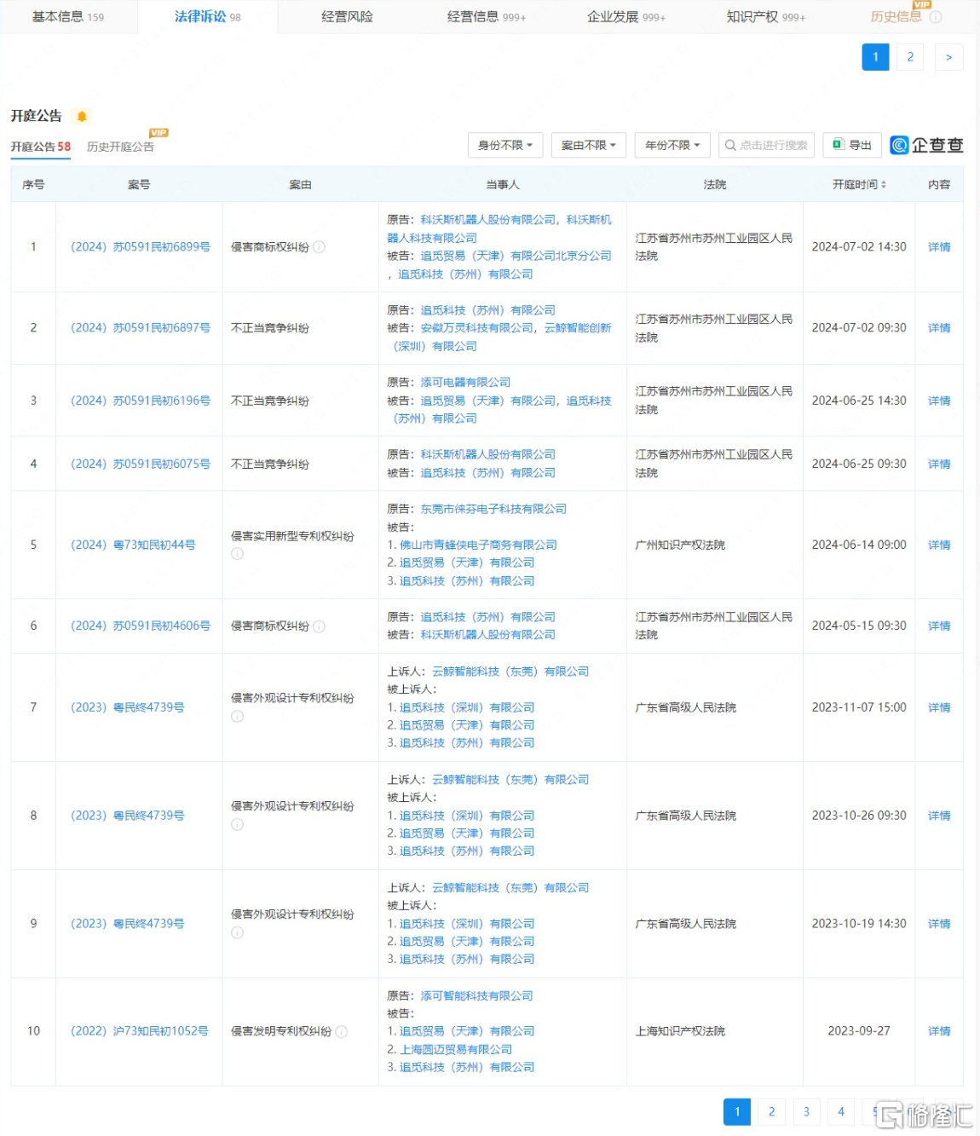
Task: Open case (2024)粤73知民初44号
Action: click(133, 545)
